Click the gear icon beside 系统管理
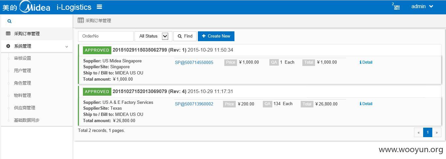 point(8,46)
